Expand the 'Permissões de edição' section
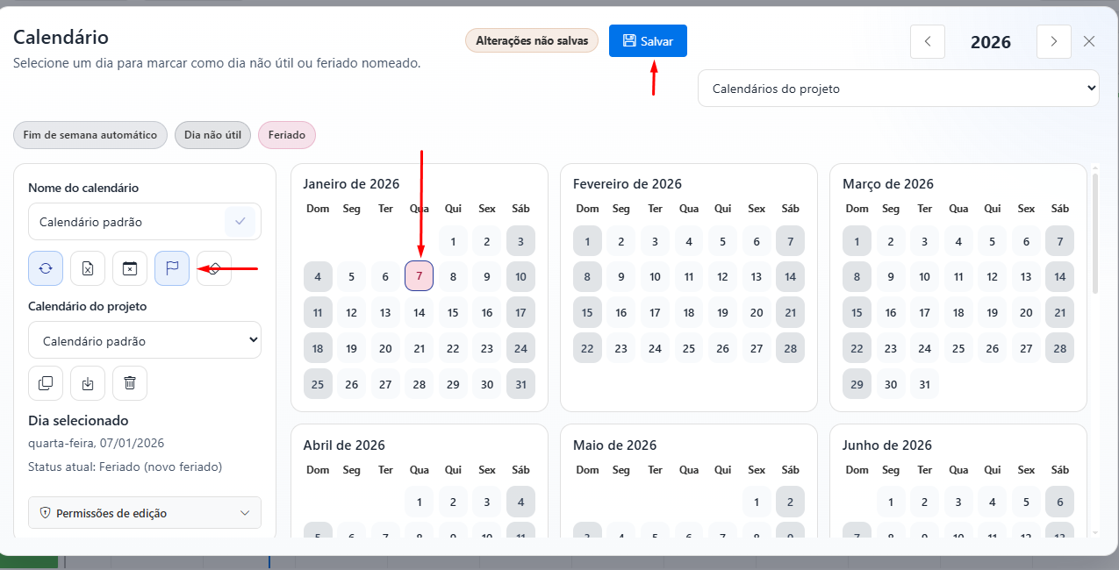 [x=145, y=513]
